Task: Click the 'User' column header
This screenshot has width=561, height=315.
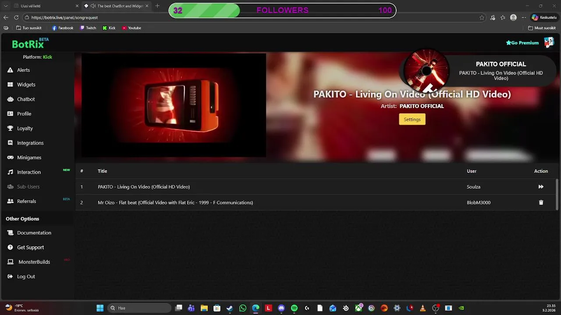Action: click(x=472, y=171)
